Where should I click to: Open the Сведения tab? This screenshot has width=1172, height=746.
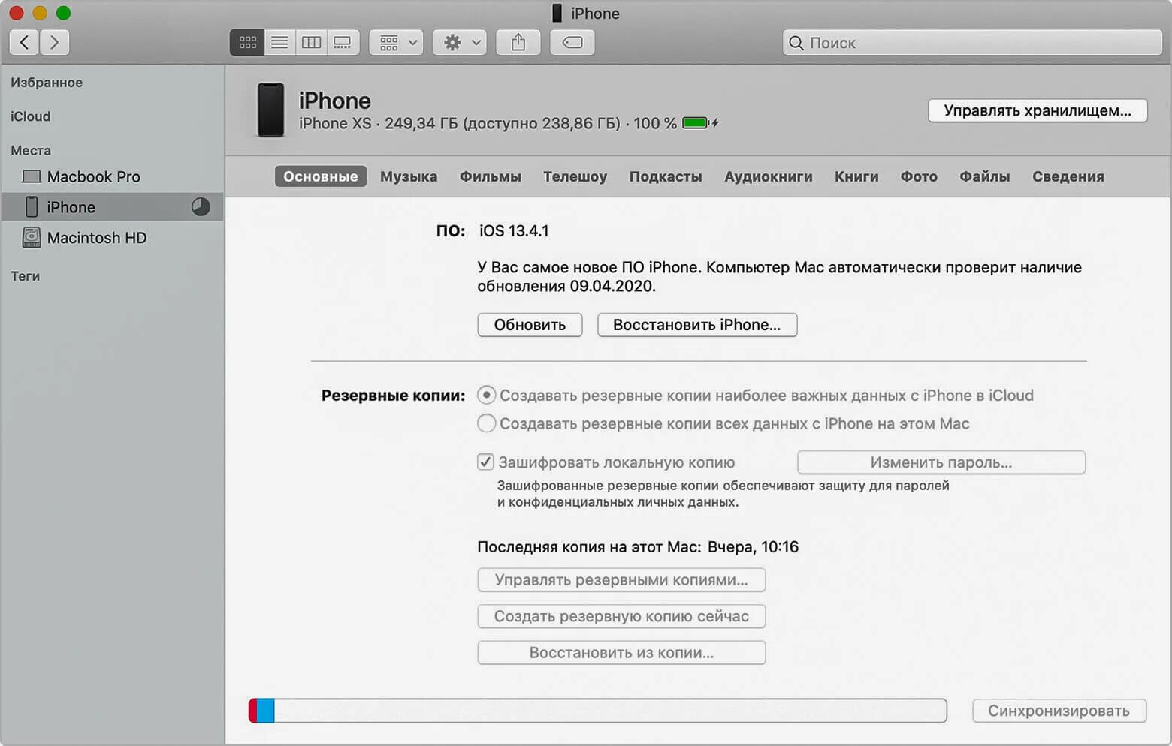coord(1068,176)
